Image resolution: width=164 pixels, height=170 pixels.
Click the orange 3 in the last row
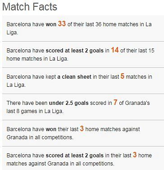[135, 155]
